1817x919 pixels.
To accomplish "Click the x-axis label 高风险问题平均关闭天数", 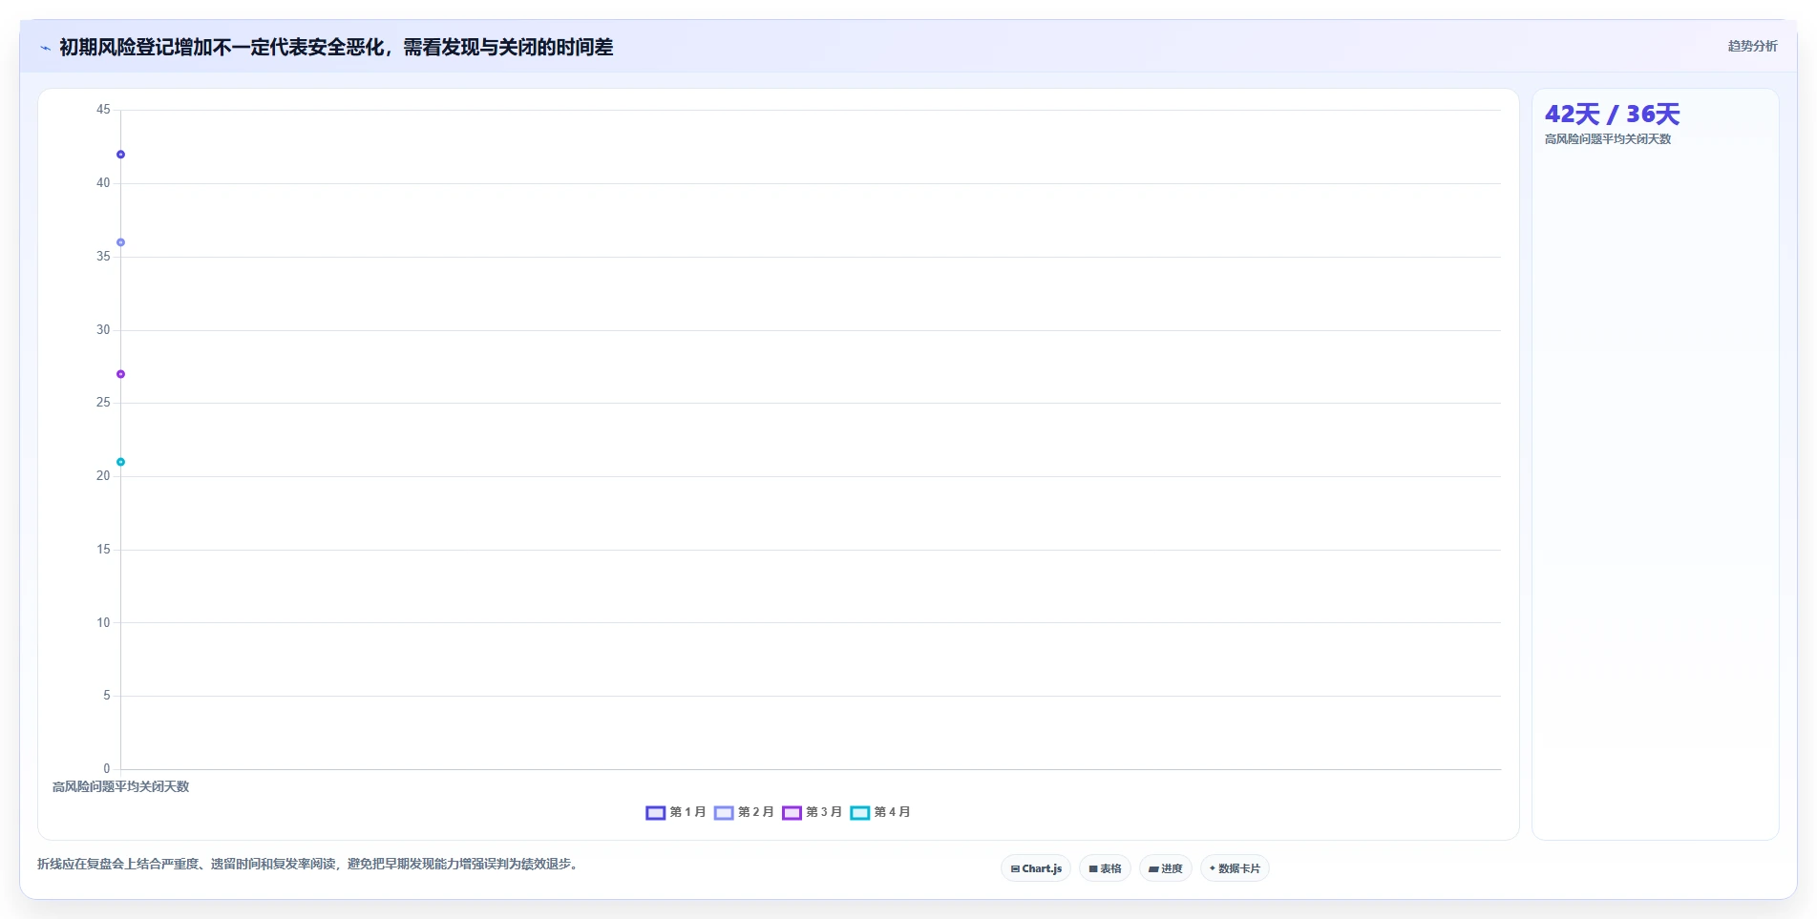I will (x=120, y=786).
